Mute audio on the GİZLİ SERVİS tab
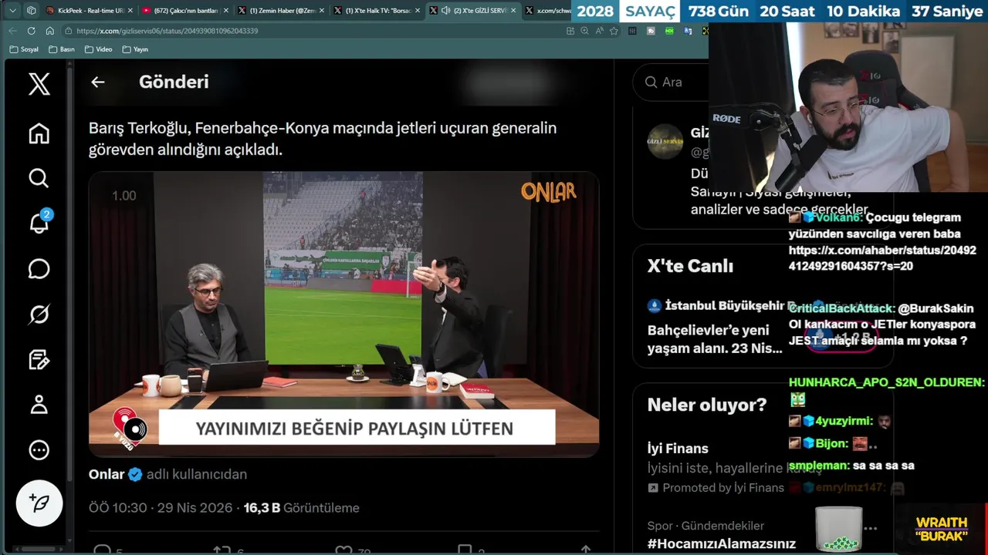988x555 pixels. [x=445, y=11]
